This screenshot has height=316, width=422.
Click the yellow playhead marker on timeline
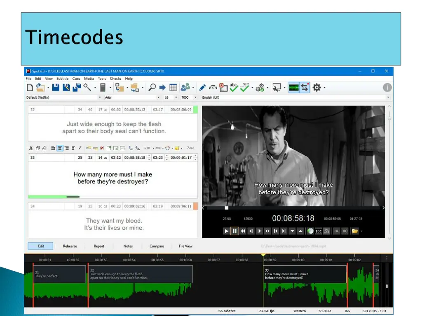[263, 255]
